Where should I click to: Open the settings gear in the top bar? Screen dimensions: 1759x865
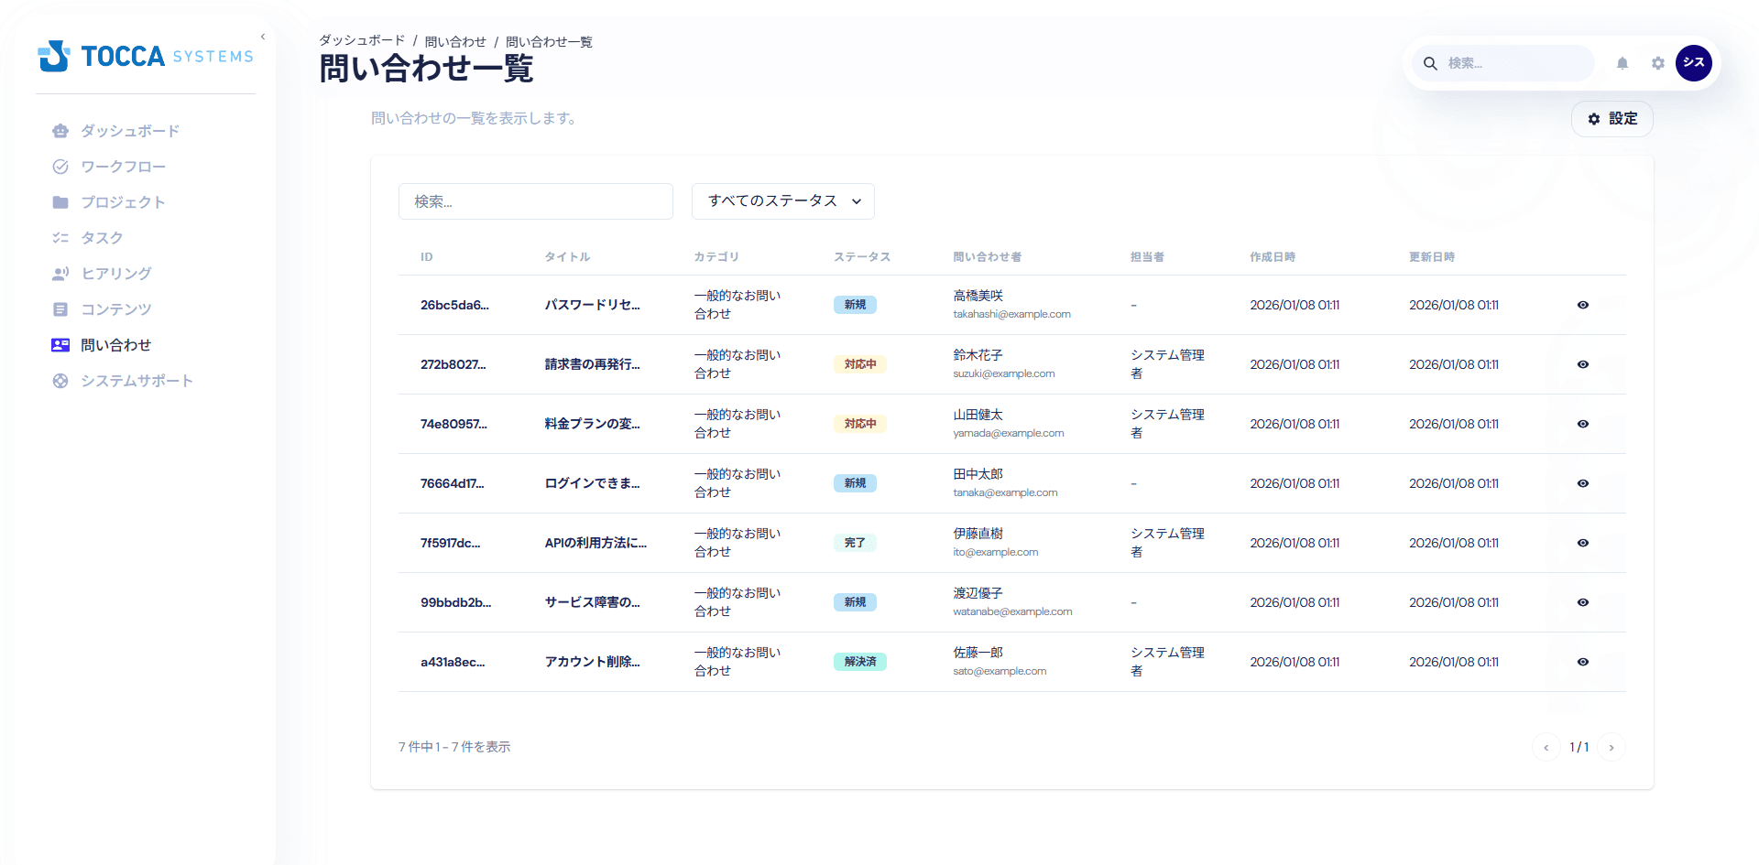tap(1657, 63)
